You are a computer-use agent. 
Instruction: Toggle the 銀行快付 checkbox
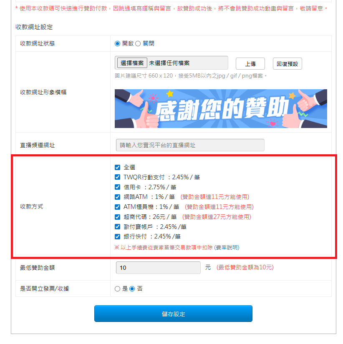point(118,236)
